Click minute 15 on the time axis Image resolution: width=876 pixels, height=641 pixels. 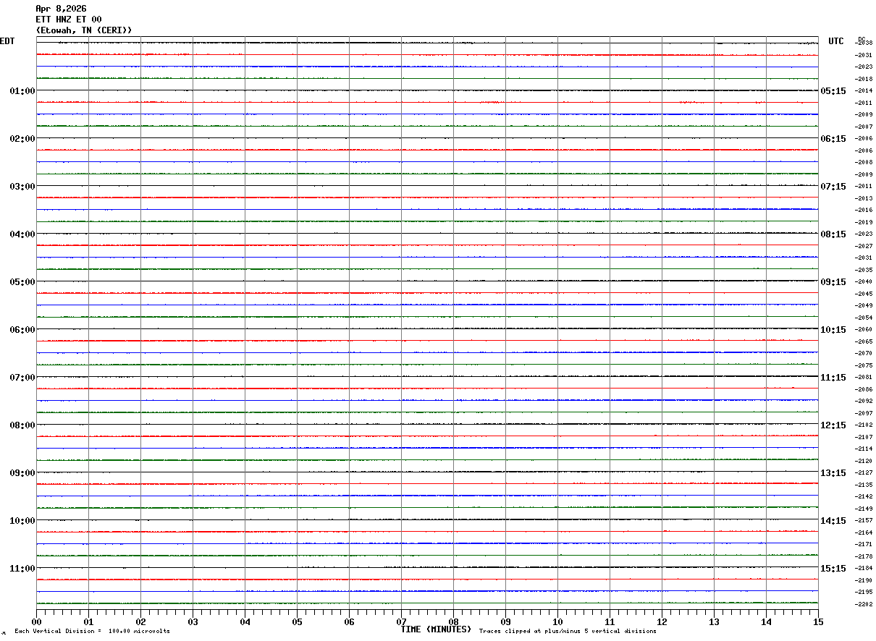(818, 621)
